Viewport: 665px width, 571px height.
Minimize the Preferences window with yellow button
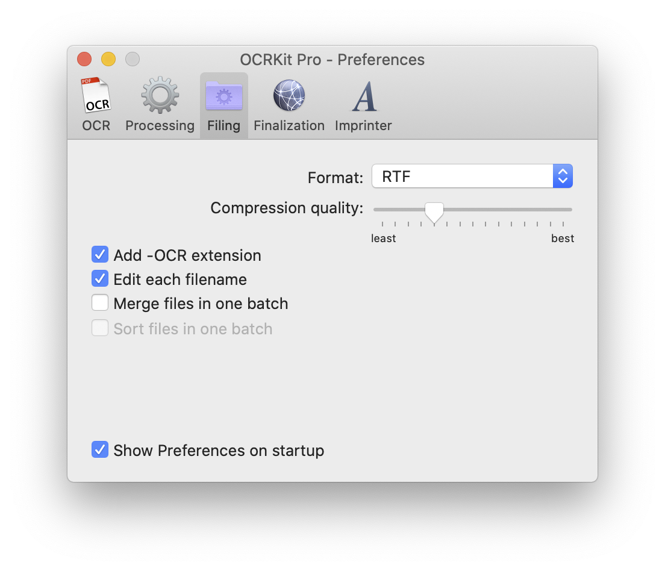(x=108, y=59)
